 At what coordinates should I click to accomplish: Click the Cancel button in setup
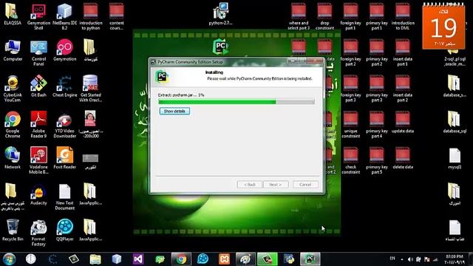coord(305,184)
